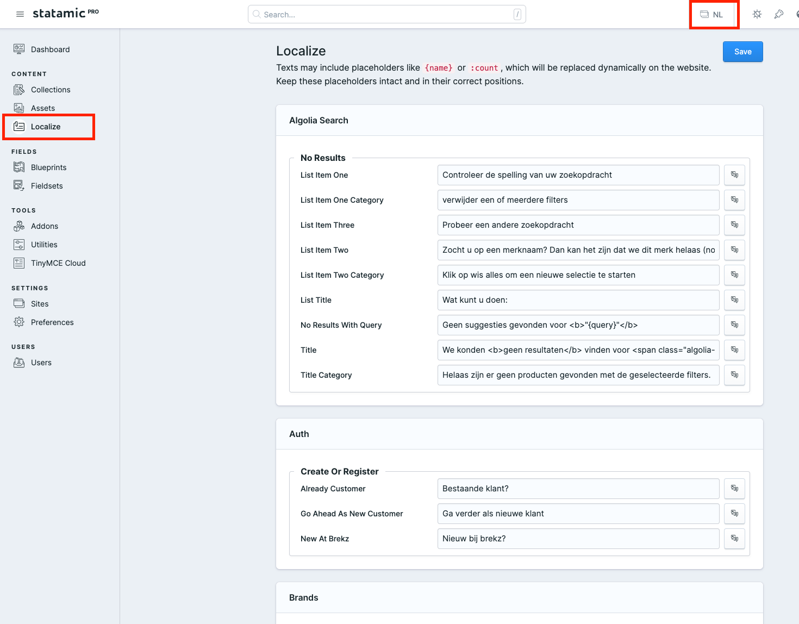Viewport: 799px width, 624px height.
Task: Click the Assets sidebar icon
Action: pyautogui.click(x=19, y=108)
